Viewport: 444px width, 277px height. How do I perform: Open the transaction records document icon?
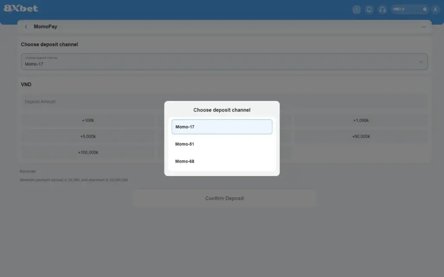356,10
